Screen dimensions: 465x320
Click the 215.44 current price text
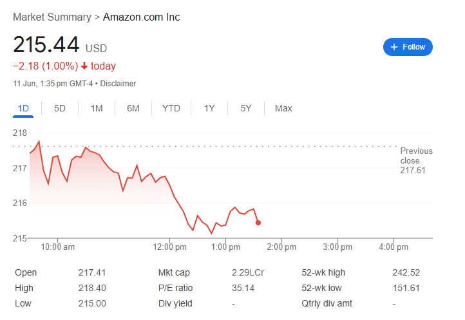[46, 45]
